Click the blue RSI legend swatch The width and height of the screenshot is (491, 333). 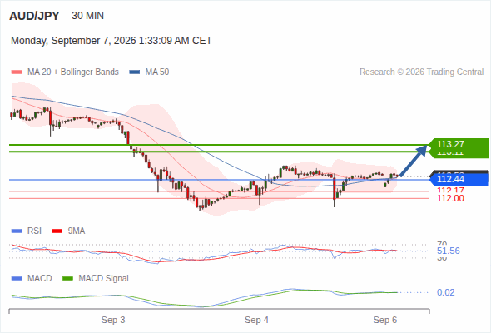click(17, 231)
